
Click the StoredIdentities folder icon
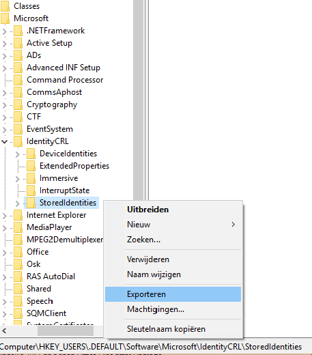31,203
